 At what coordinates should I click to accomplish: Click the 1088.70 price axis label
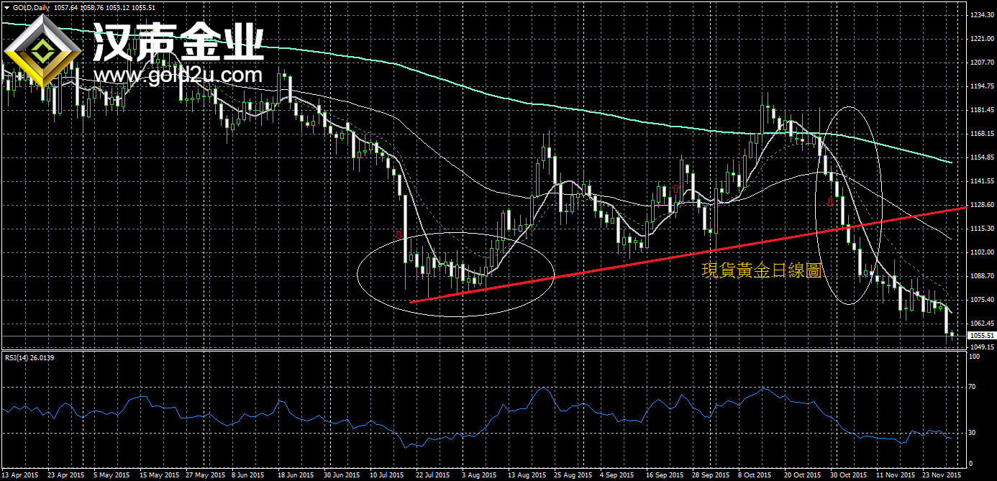982,276
